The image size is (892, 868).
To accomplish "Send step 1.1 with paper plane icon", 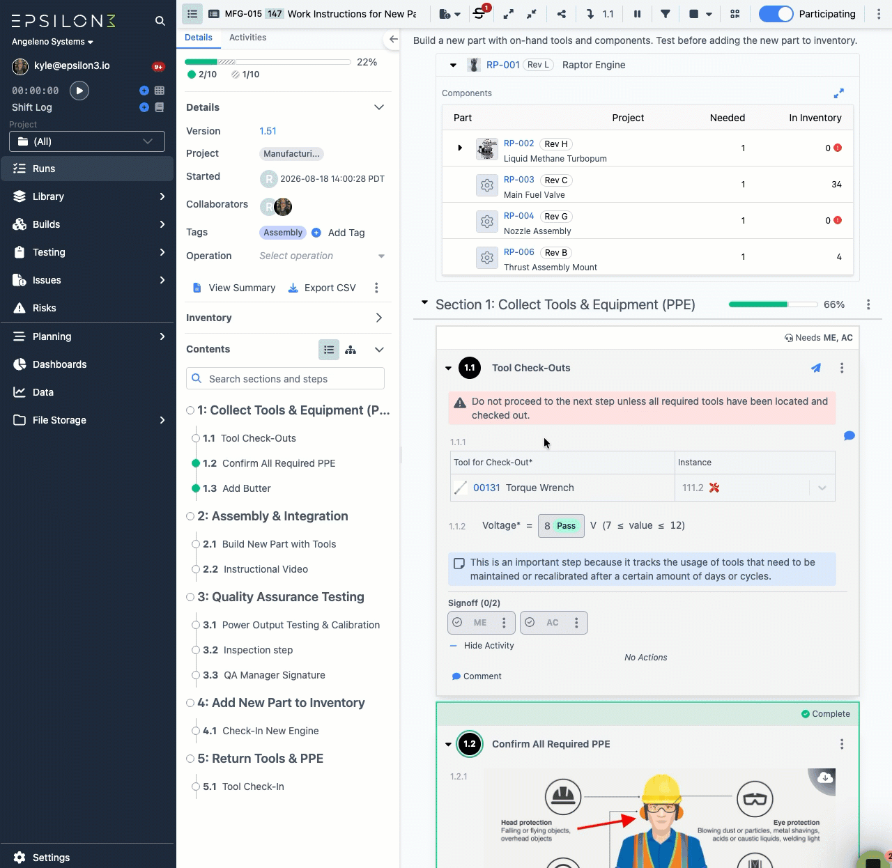I will 816,368.
